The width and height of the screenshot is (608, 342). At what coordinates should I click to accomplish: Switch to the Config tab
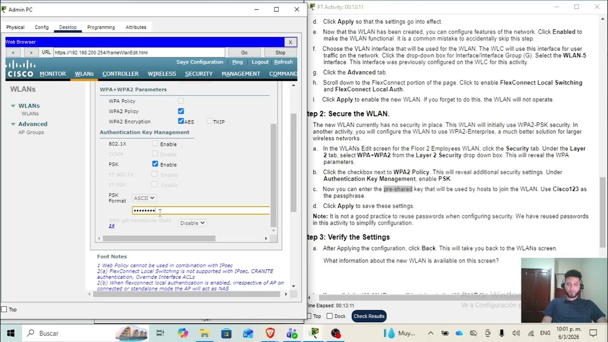pos(41,27)
